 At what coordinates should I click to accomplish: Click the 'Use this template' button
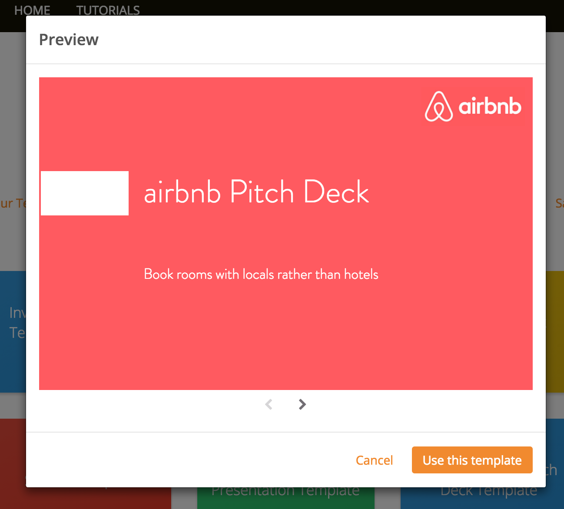(472, 460)
